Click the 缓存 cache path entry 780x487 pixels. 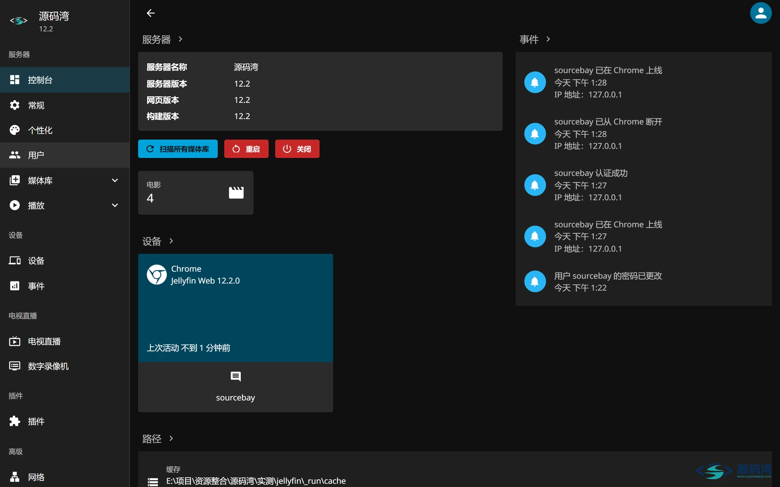[x=455, y=475]
